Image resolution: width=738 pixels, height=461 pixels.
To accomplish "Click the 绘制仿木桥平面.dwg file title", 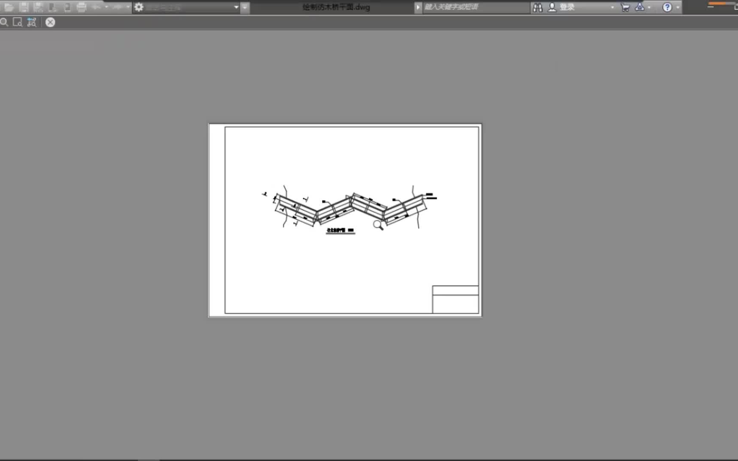I will point(336,7).
